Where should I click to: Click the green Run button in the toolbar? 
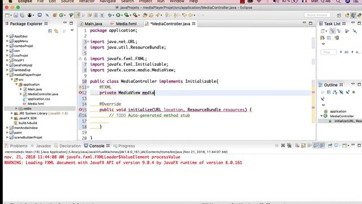[118, 15]
